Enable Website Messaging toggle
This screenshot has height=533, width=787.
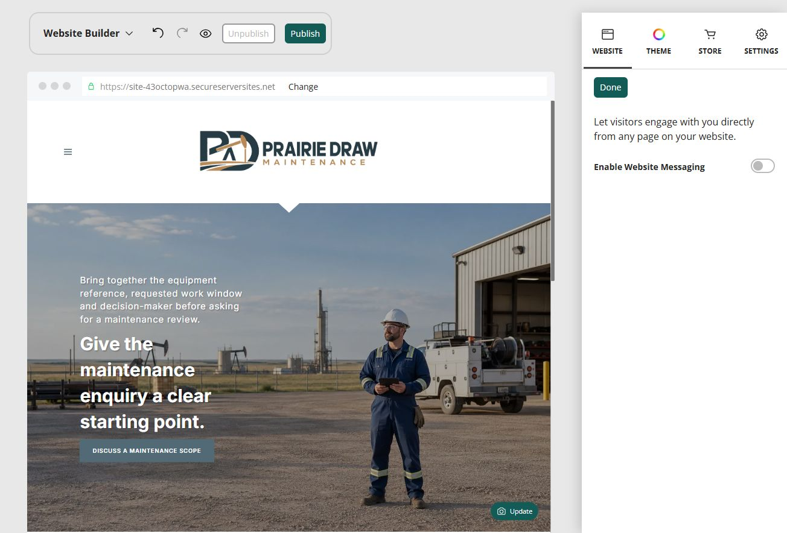(x=762, y=166)
